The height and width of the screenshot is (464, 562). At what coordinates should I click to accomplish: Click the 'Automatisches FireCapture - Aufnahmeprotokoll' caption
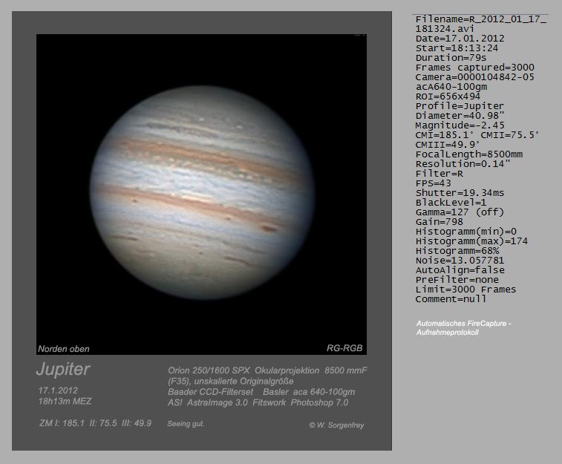[463, 328]
